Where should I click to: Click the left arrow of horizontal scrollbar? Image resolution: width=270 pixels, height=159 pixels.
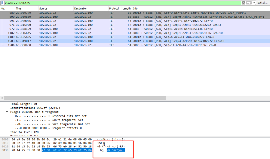pos(2,98)
